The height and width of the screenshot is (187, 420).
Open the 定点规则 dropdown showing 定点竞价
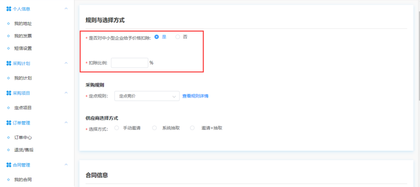coord(147,96)
